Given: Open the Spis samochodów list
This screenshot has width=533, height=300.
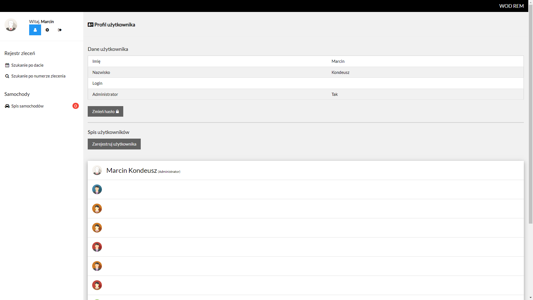Looking at the screenshot, I should (27, 106).
